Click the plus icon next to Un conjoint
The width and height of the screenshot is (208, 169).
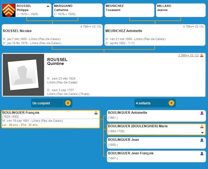(x=68, y=103)
